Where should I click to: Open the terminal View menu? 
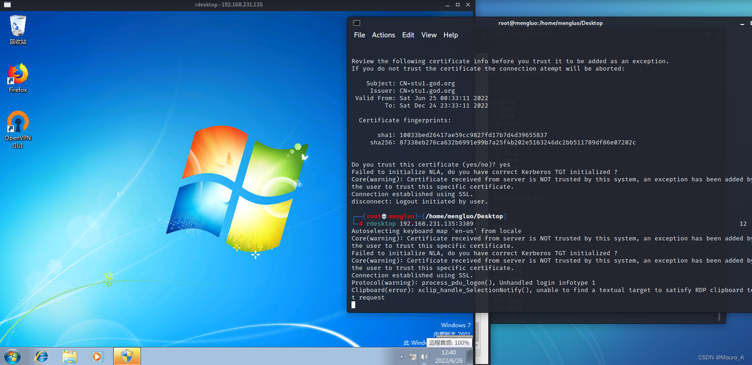point(429,35)
